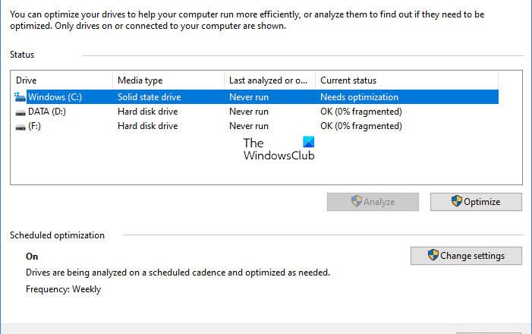Click Never run cell for Windows (C:)
Screen dimensions: 532x334
pyautogui.click(x=248, y=97)
